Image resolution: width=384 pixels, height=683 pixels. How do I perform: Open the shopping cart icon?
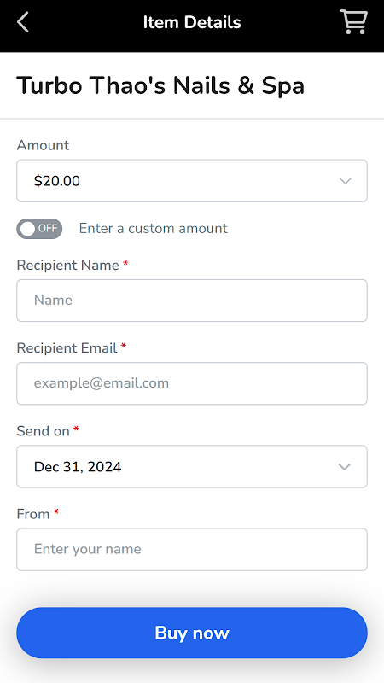point(353,22)
